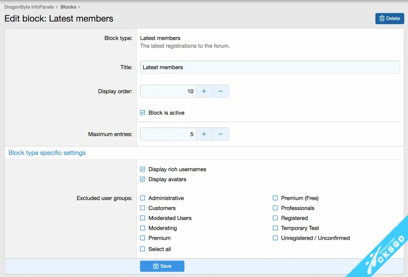The height and width of the screenshot is (277, 408).
Task: Increase Display order with plus icon
Action: (x=204, y=91)
